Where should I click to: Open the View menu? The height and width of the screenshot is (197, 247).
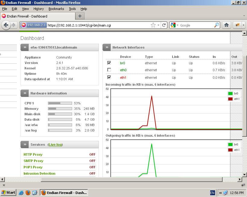click(25, 9)
